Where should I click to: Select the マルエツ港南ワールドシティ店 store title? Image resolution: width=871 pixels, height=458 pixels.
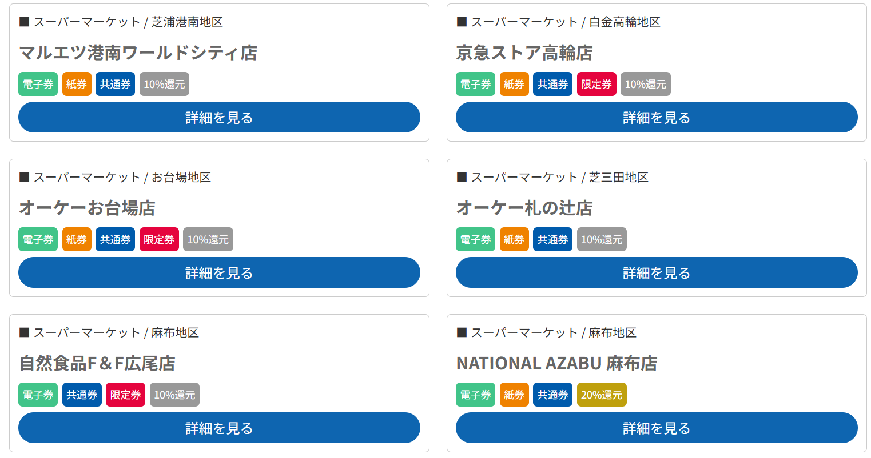tap(138, 53)
